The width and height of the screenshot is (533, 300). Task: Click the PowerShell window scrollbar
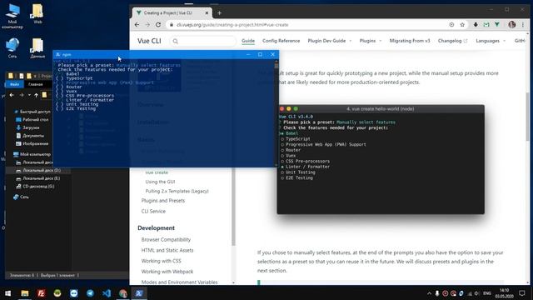click(276, 112)
